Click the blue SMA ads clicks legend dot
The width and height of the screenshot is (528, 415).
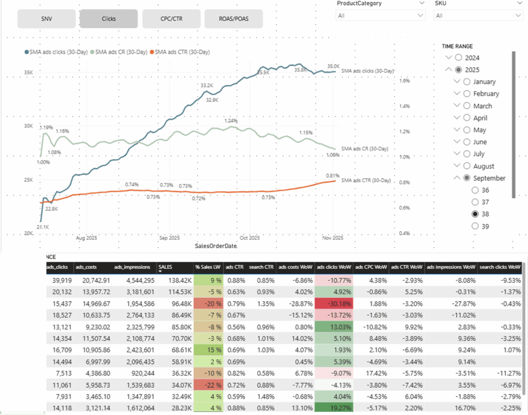point(27,52)
